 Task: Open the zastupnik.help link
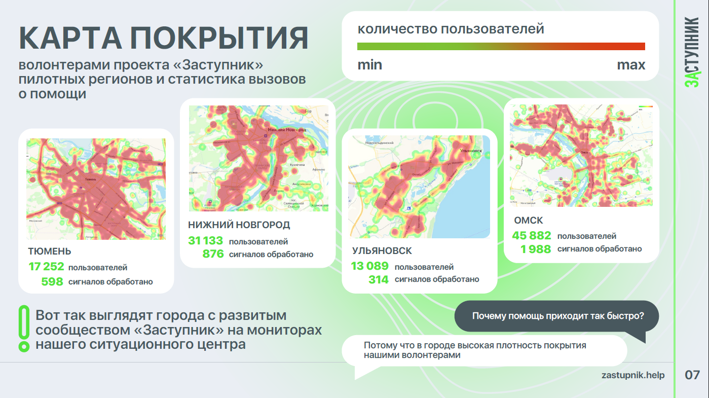[633, 375]
